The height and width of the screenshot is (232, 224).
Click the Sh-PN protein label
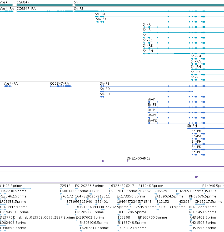point(192,126)
